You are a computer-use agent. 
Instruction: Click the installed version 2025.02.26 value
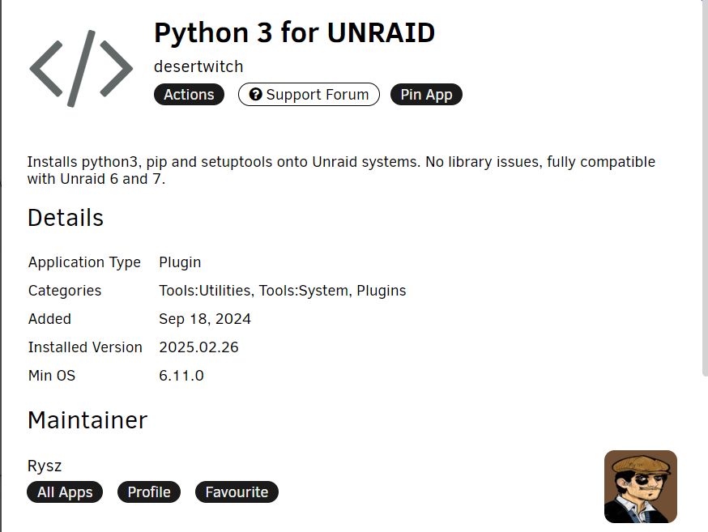point(198,347)
